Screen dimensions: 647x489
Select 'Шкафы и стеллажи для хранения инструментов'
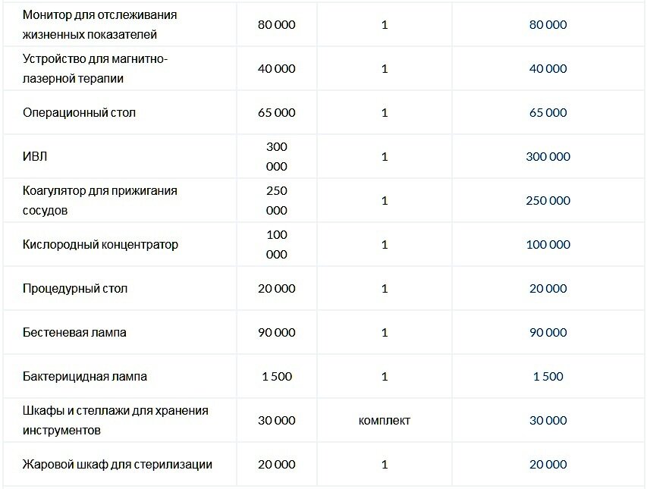[115, 420]
